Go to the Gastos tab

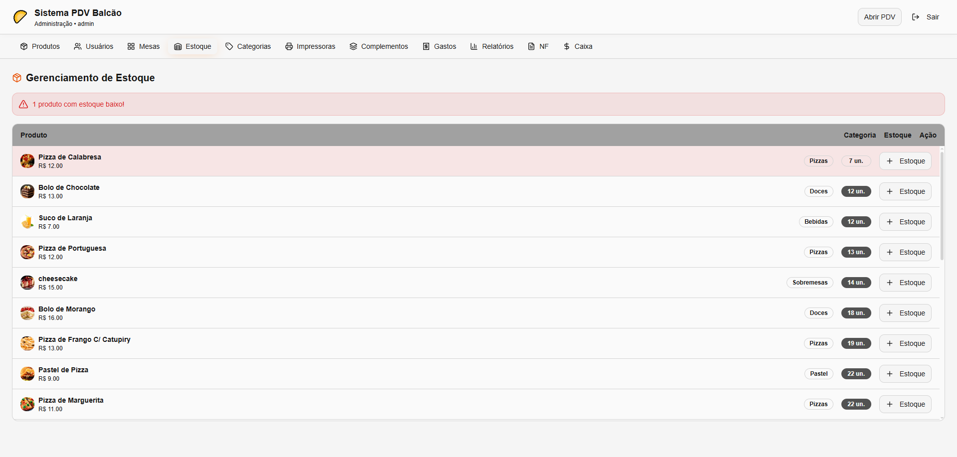[x=440, y=46]
